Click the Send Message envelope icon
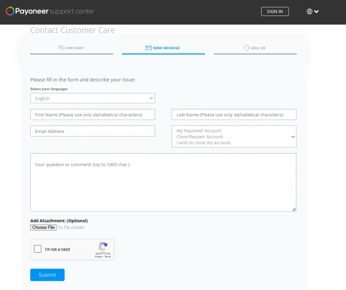 [x=148, y=48]
